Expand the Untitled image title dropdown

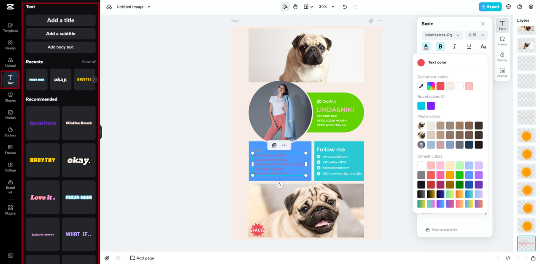click(x=133, y=7)
